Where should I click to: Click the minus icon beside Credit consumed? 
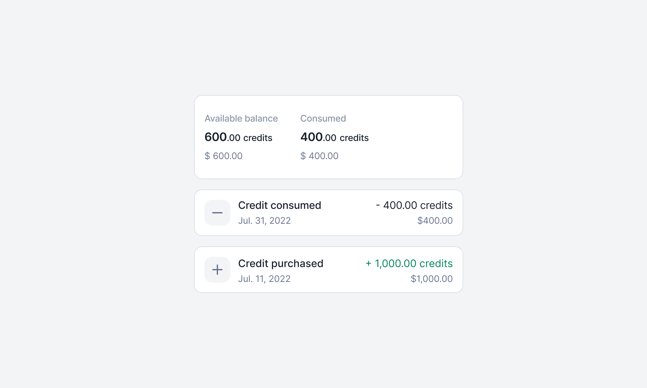click(x=217, y=213)
